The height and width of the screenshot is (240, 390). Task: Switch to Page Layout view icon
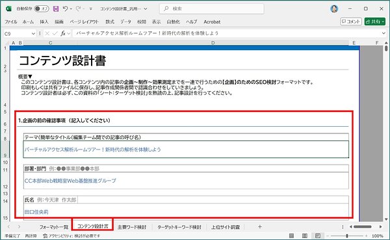[x=304, y=235]
